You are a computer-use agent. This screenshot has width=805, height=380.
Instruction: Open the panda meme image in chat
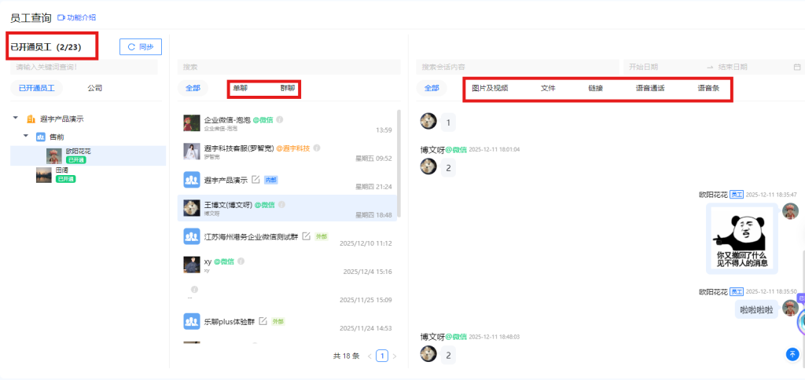741,237
